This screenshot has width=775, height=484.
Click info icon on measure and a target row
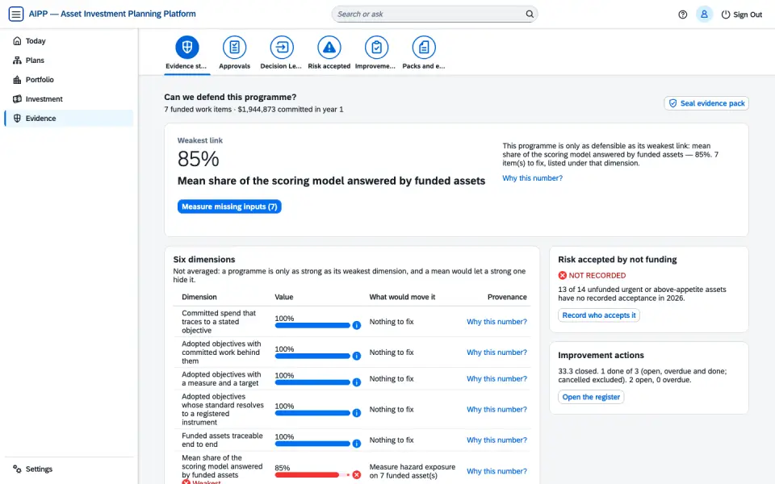(x=356, y=382)
